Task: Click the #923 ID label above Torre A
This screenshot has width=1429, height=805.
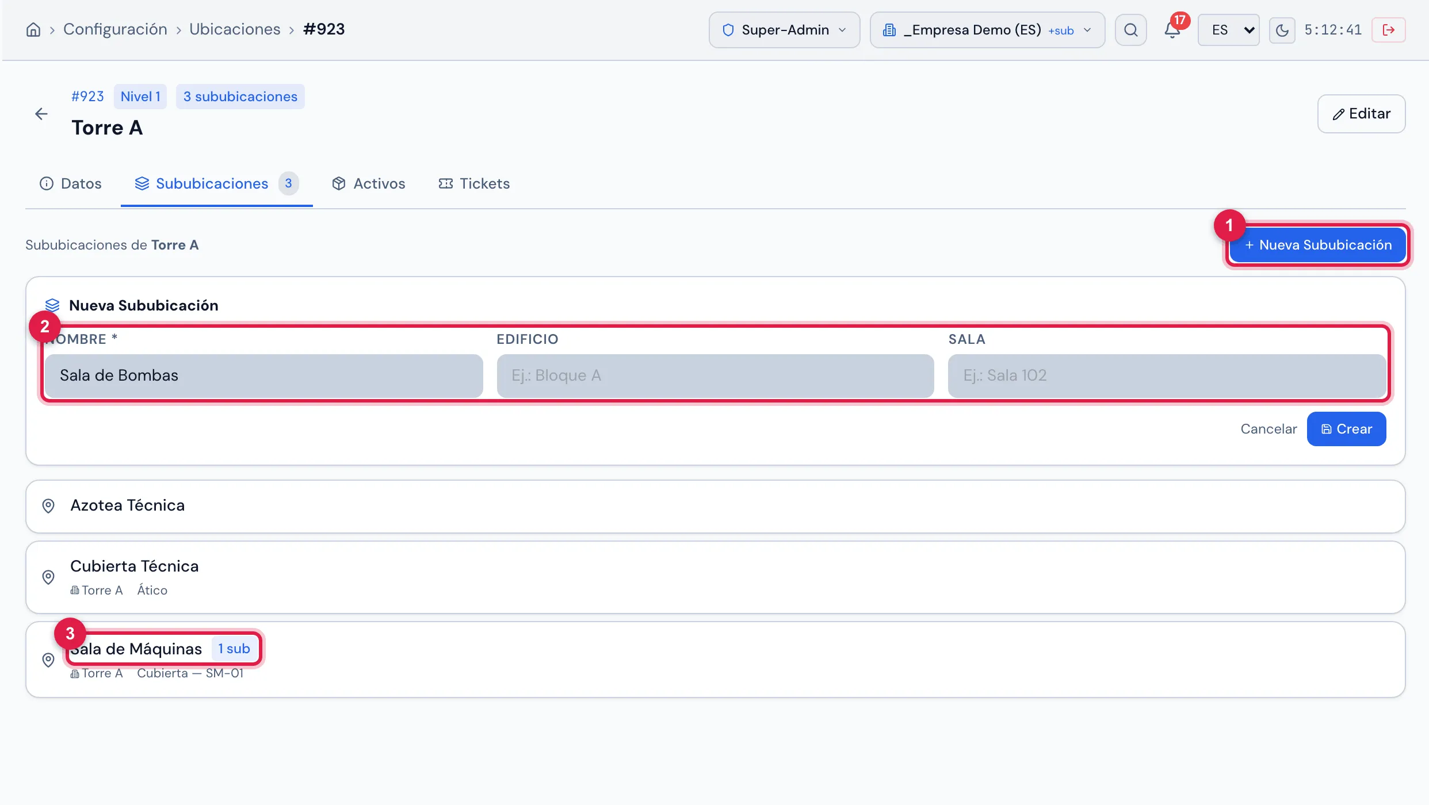Action: click(87, 97)
